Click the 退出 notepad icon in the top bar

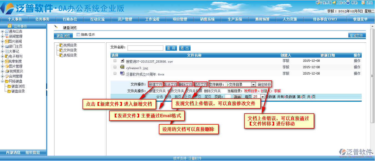click(x=363, y=2)
